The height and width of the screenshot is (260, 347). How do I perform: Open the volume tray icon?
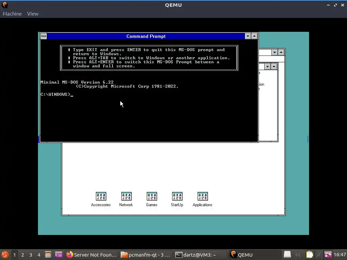298,255
